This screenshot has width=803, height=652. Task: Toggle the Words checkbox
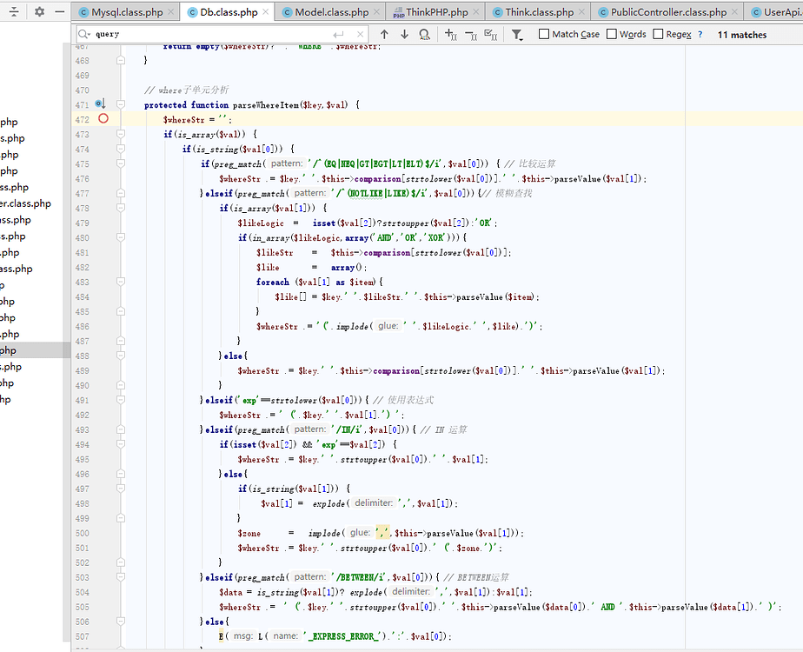point(612,34)
